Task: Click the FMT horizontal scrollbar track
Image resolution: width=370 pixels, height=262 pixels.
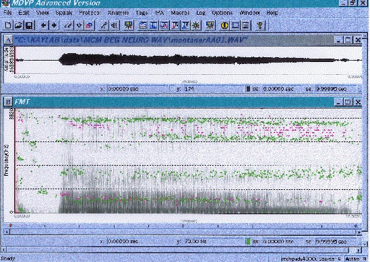Action: pos(183,232)
